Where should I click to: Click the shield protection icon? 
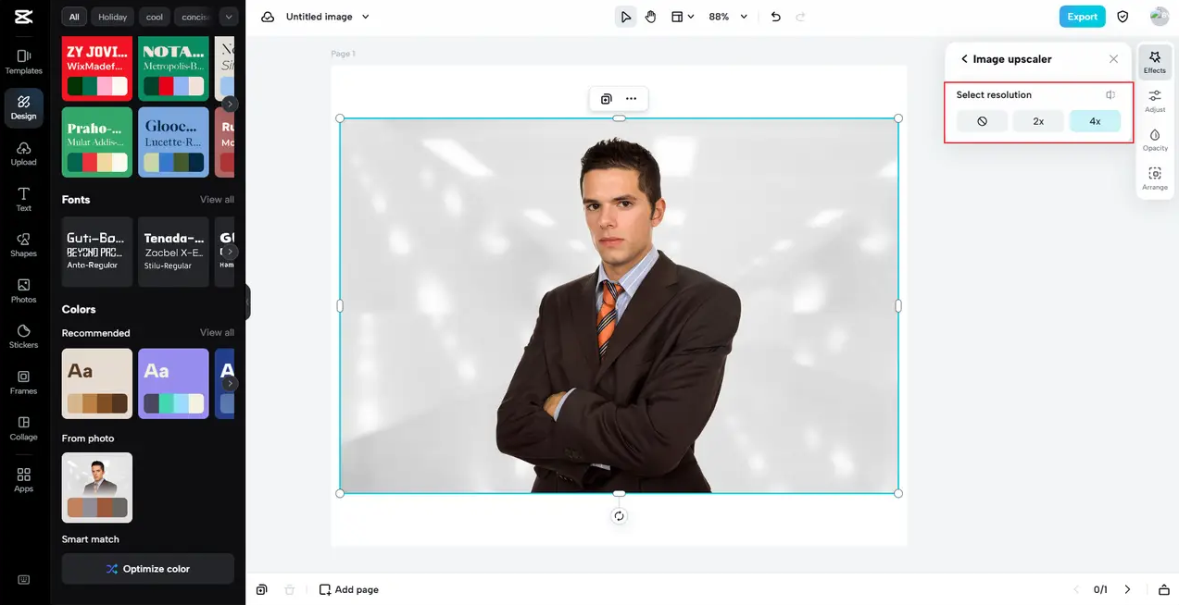1123,17
